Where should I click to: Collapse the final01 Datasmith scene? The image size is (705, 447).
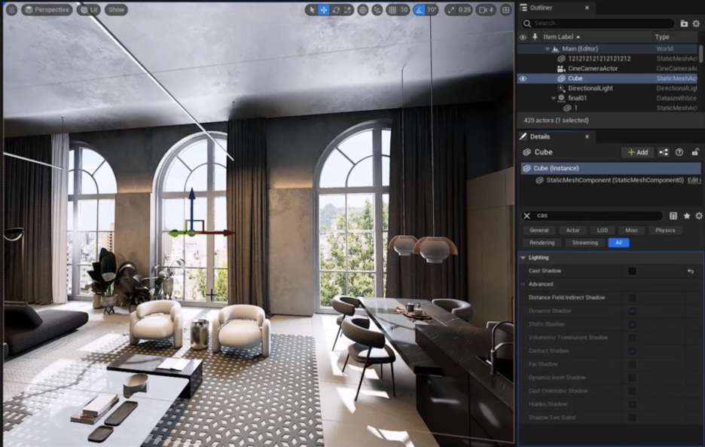[x=554, y=98]
